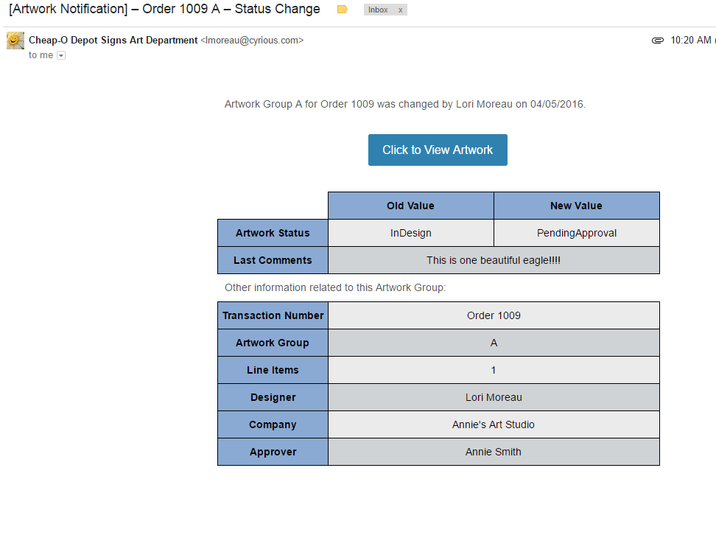The image size is (716, 549).
Task: Click the sender email lmoreau@cyrious.com
Action: pos(252,41)
